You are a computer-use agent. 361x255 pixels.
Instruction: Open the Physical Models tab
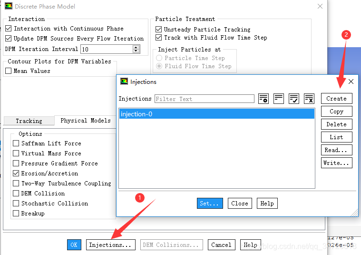pyautogui.click(x=86, y=121)
